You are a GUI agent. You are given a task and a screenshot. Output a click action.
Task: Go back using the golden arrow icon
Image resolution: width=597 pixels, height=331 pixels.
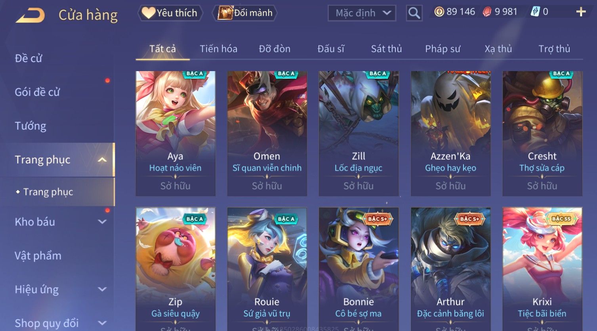pyautogui.click(x=30, y=15)
